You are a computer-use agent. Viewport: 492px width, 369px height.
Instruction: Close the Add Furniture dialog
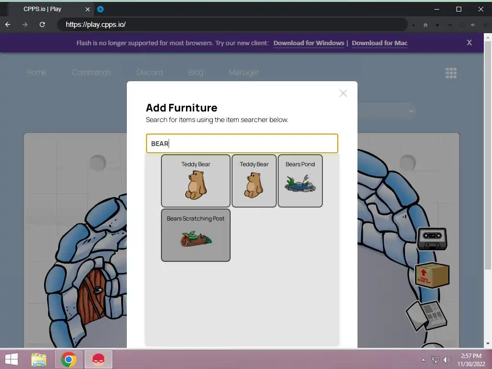pos(343,93)
